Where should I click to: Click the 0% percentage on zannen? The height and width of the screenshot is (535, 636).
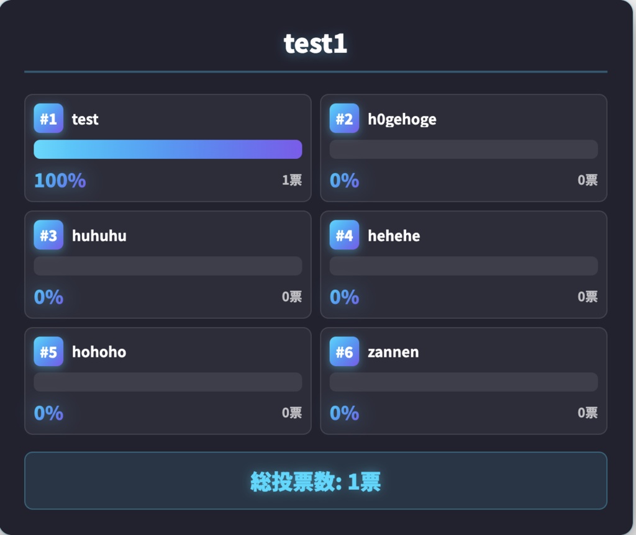[344, 413]
